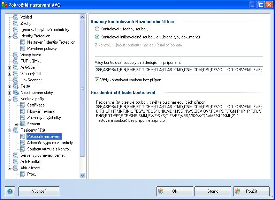Viewport: 275px width, 200px height.
Task: Click the Anti-Spam icon
Action: [x=16, y=67]
